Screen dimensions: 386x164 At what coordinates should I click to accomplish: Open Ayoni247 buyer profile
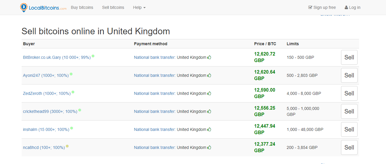coord(46,75)
